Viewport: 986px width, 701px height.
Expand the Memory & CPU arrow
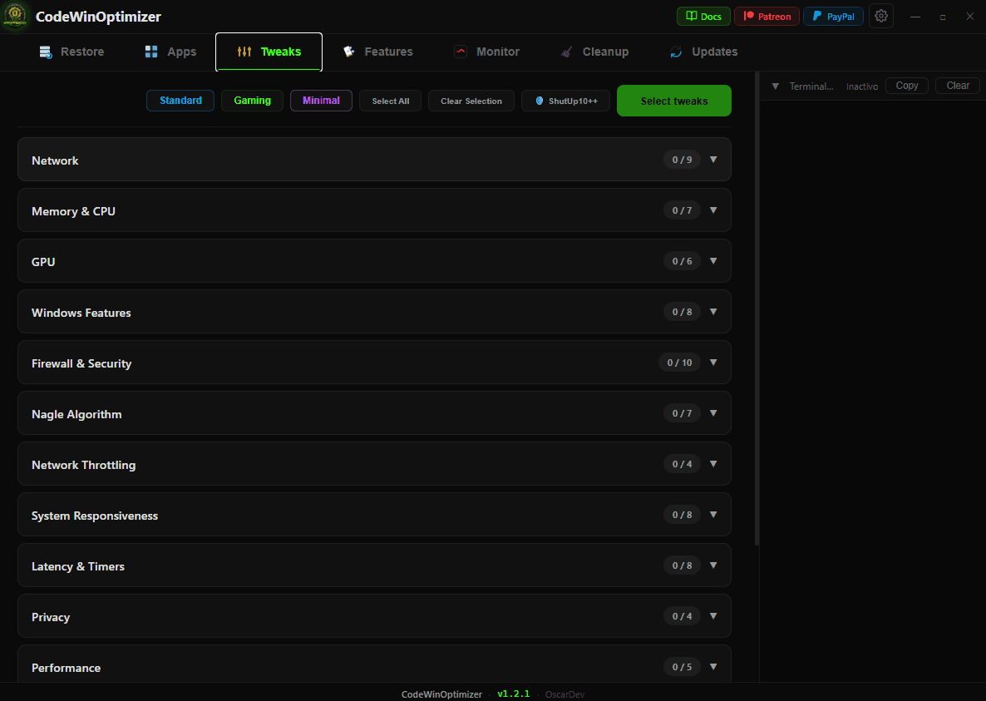[713, 210]
